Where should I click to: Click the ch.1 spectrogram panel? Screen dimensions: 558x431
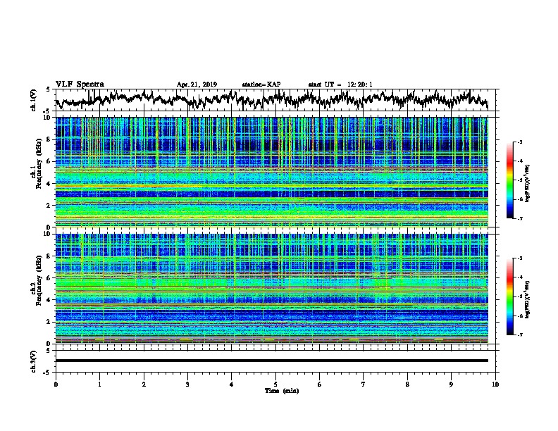272,172
